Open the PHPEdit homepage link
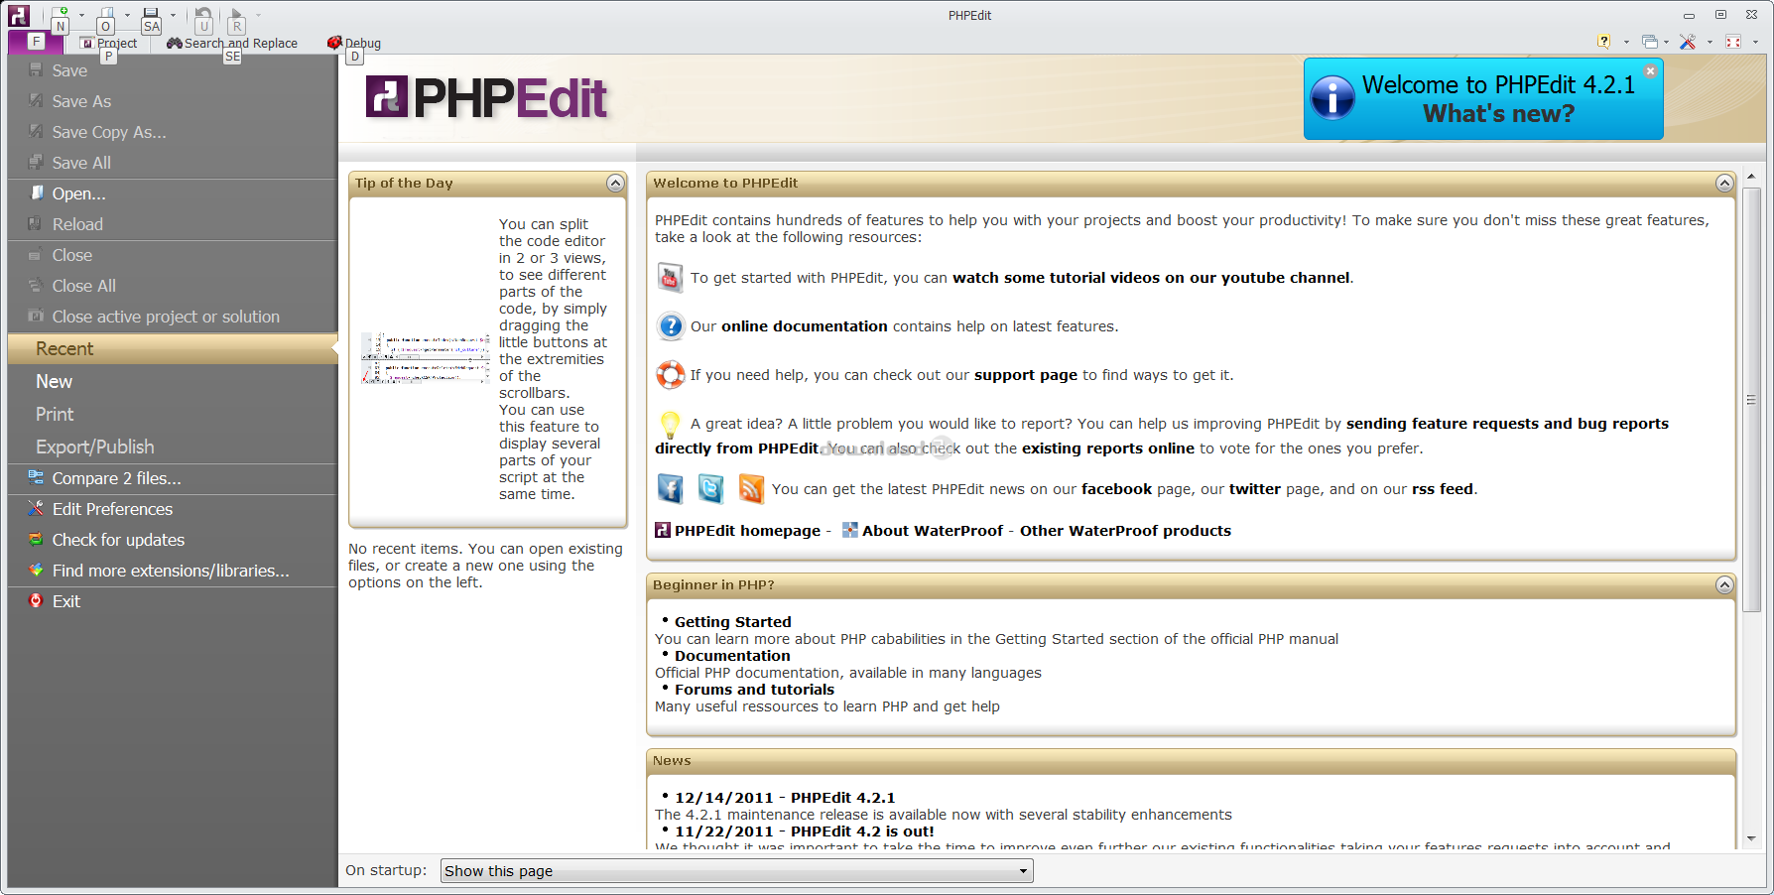Image resolution: width=1774 pixels, height=895 pixels. coord(748,531)
